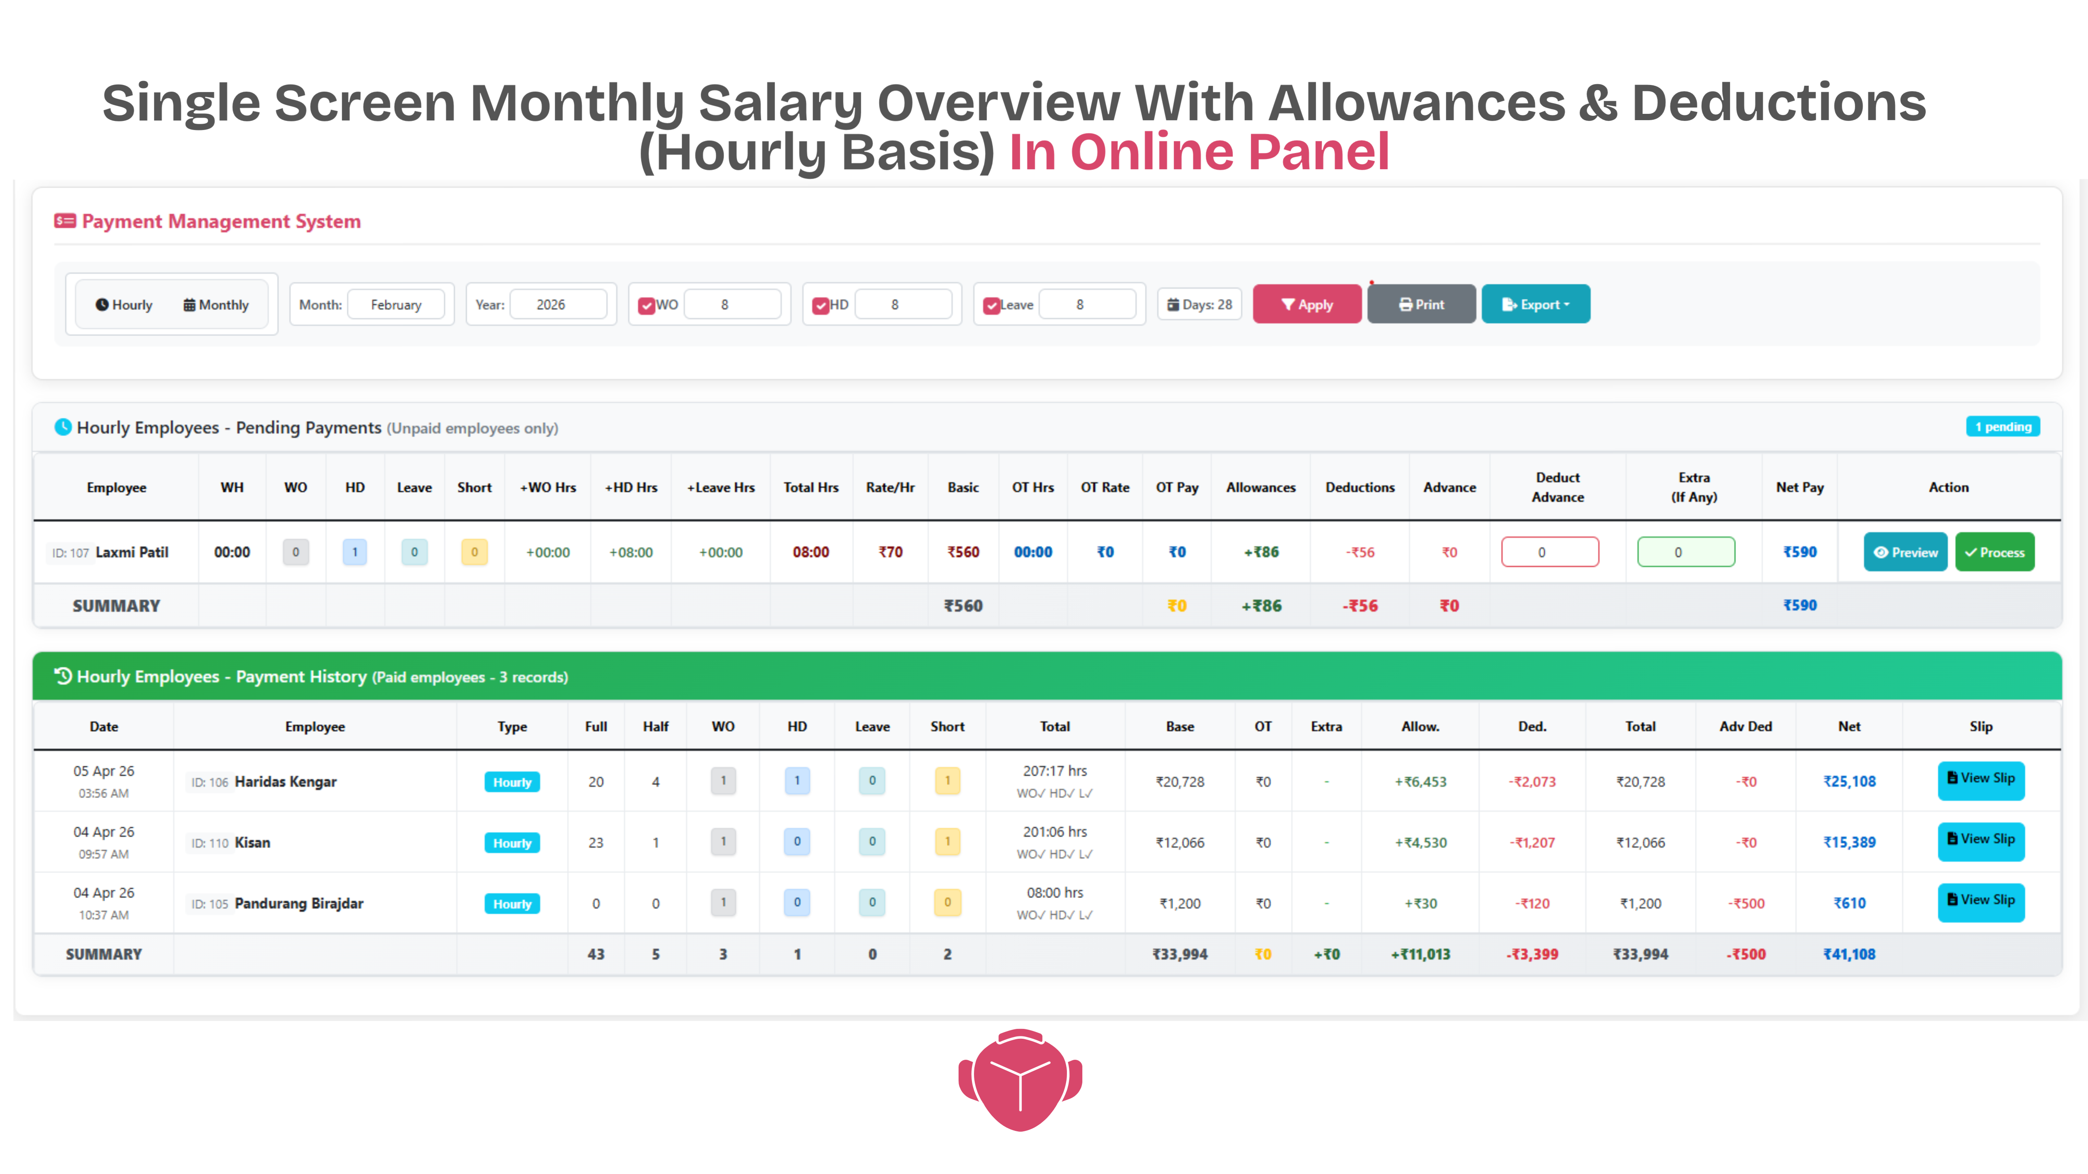2088x1174 pixels.
Task: Switch to the Monthly tab
Action: 216,305
